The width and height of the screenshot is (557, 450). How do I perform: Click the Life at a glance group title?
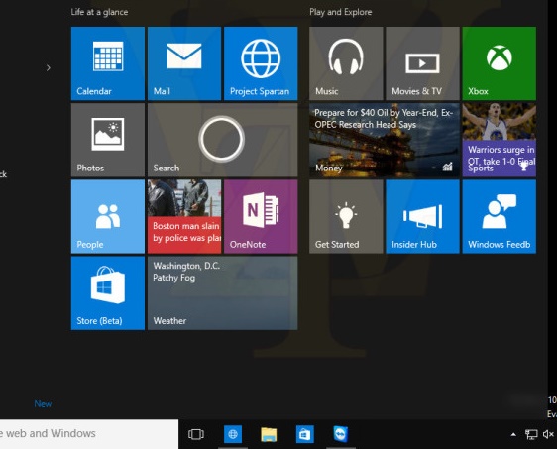(99, 12)
